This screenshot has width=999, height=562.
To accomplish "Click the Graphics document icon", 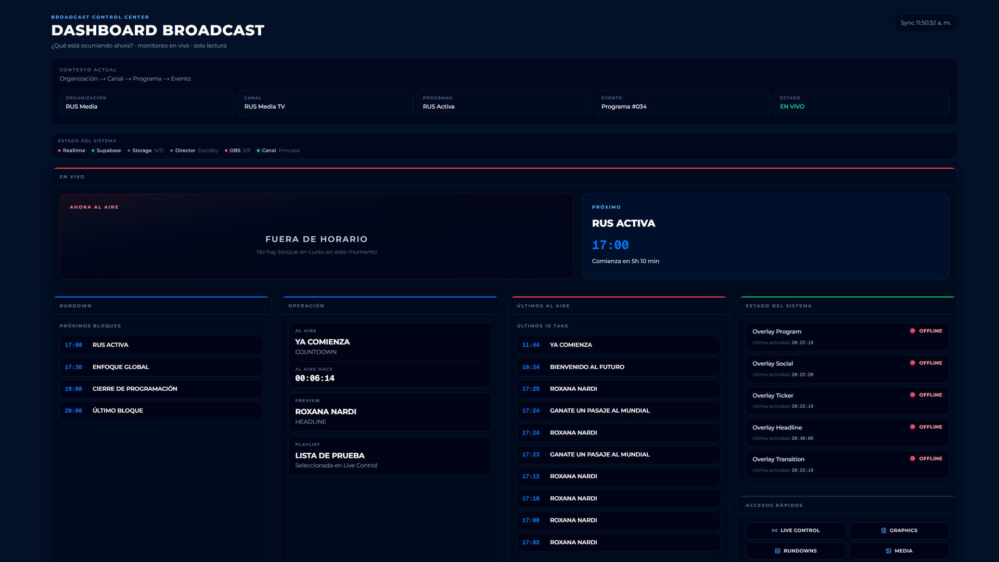I will pyautogui.click(x=883, y=530).
